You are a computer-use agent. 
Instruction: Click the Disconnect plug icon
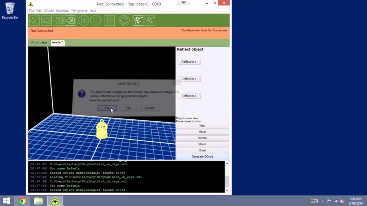point(150,21)
